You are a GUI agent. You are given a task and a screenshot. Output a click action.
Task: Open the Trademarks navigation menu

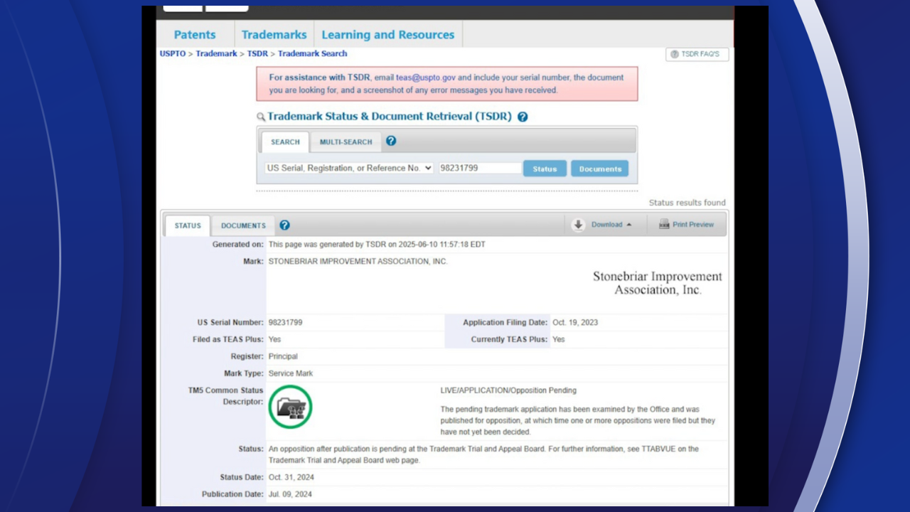274,35
